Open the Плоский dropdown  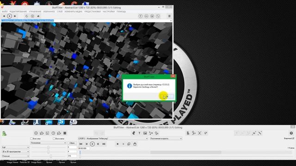15,156
